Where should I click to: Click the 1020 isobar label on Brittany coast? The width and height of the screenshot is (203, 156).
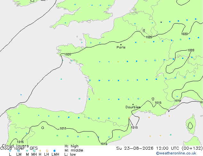[x=68, y=54]
